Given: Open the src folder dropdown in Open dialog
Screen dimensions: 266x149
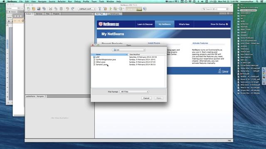Looking at the screenshot, I should click(x=129, y=50).
